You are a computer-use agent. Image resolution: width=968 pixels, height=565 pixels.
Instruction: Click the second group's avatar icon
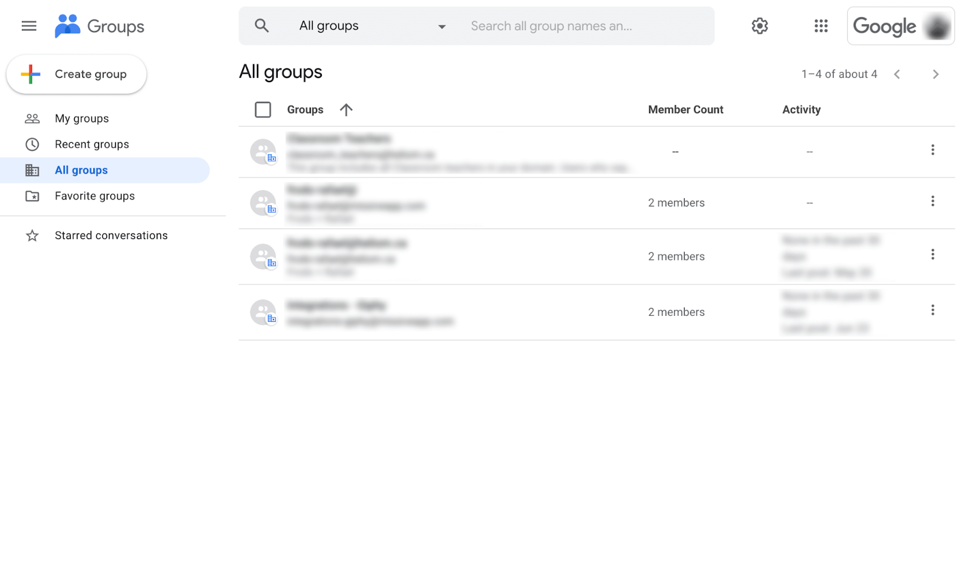pos(263,203)
